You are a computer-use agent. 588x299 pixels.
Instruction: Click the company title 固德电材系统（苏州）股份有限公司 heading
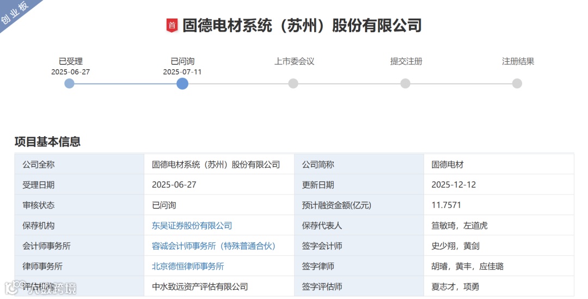coord(302,26)
